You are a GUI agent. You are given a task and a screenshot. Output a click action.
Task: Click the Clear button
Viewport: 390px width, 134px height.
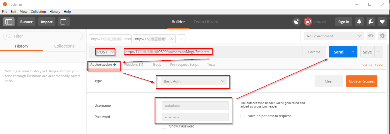(x=329, y=81)
